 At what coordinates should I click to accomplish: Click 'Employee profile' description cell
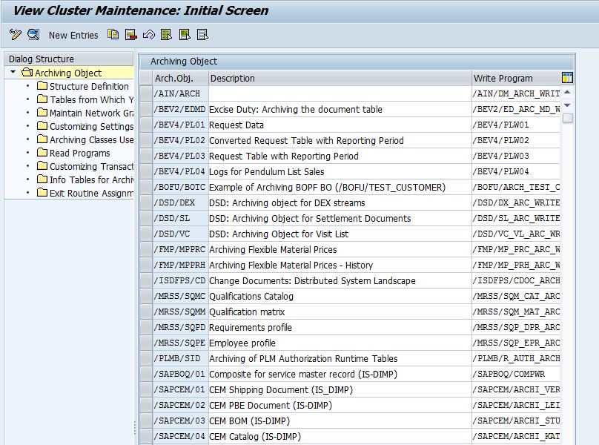pos(340,343)
